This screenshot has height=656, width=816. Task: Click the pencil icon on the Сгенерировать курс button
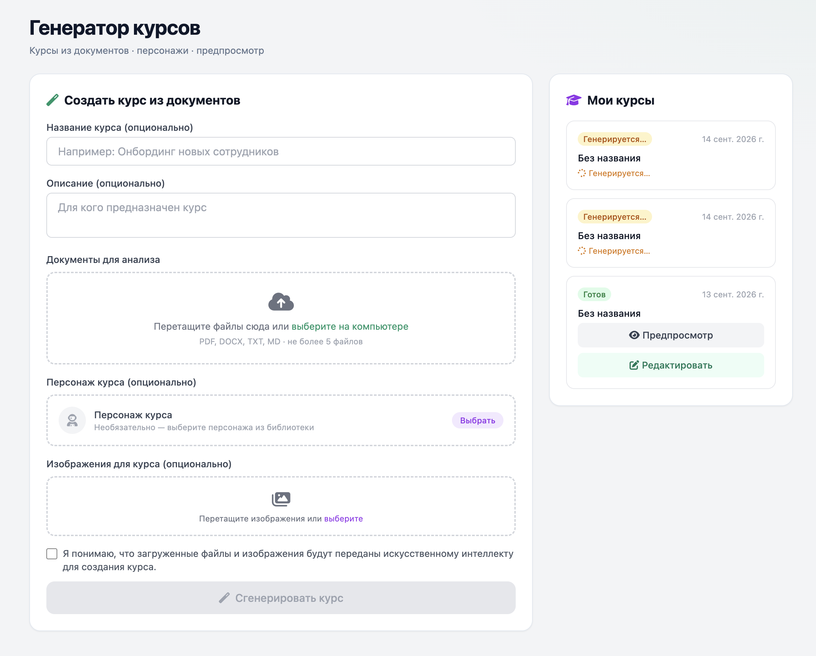224,598
